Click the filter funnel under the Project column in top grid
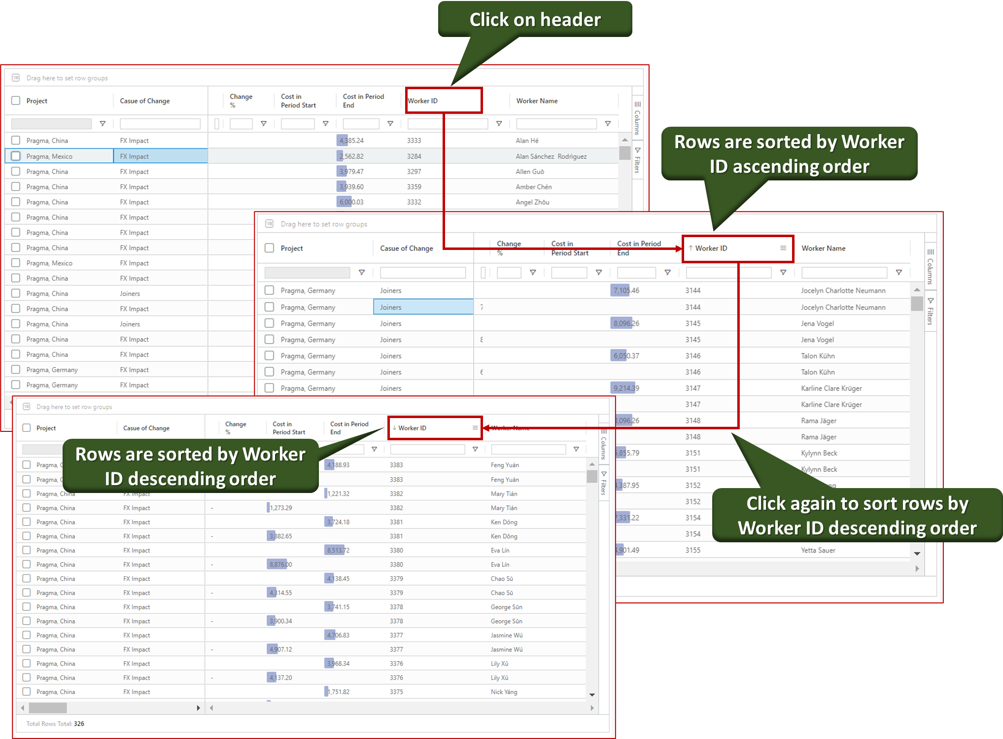The height and width of the screenshot is (739, 1003). [x=103, y=124]
